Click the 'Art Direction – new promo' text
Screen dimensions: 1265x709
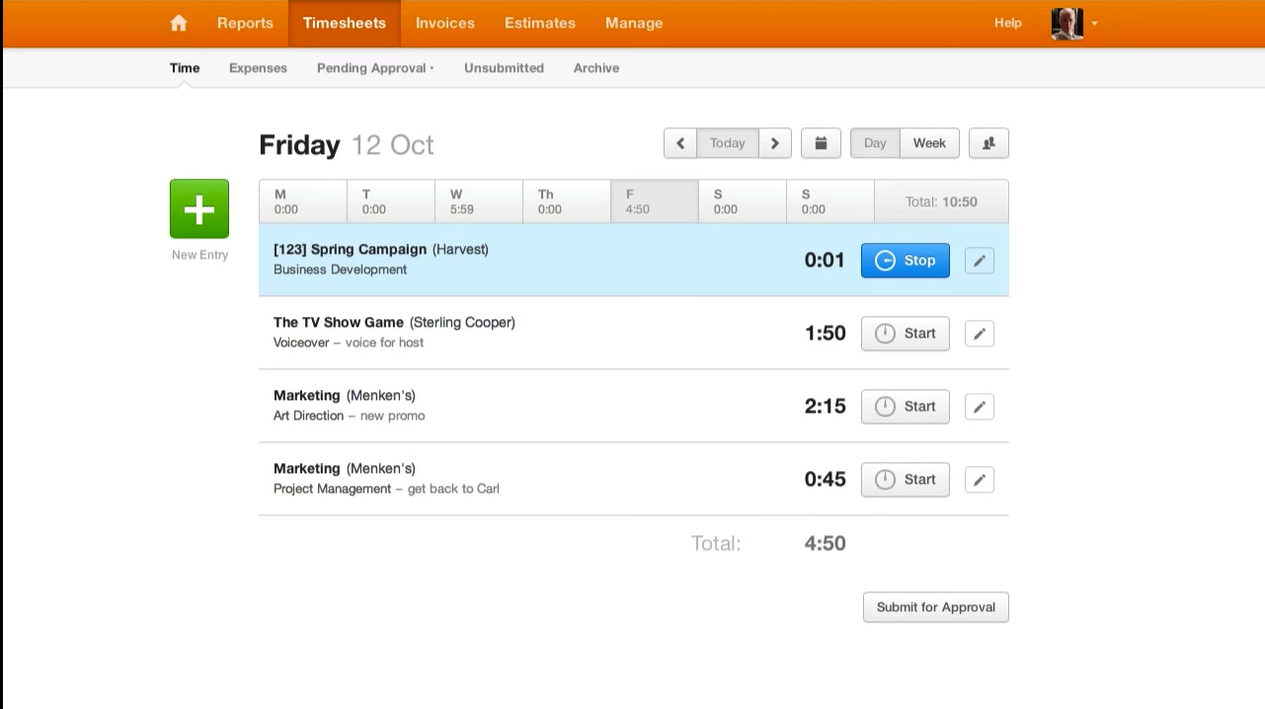[350, 416]
